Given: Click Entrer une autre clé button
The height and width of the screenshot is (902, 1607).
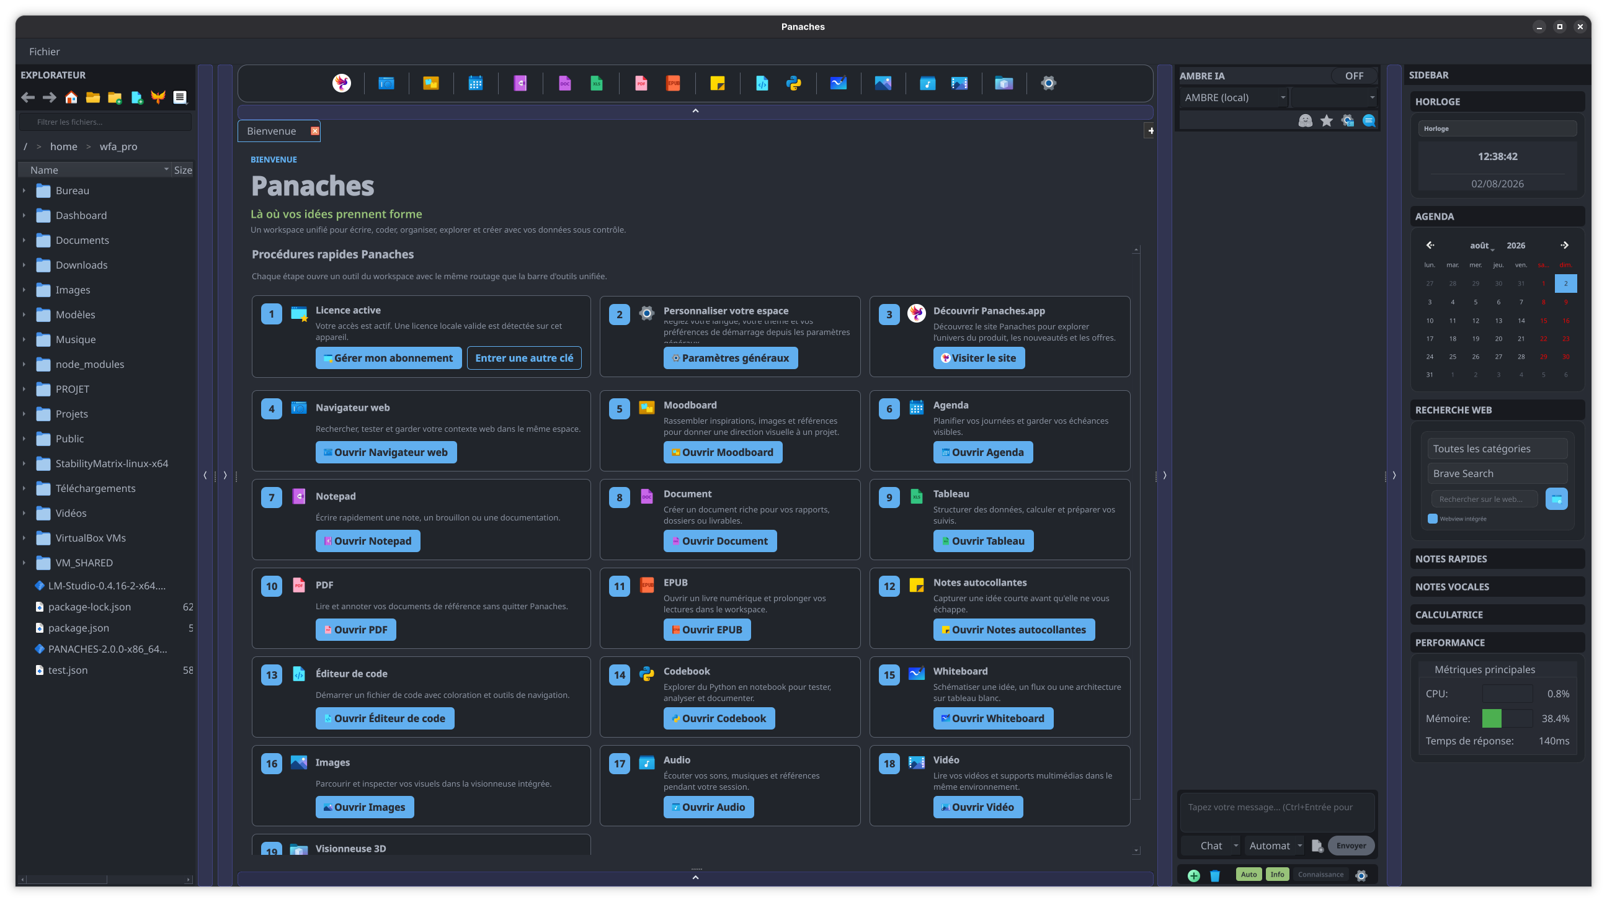Looking at the screenshot, I should (524, 358).
